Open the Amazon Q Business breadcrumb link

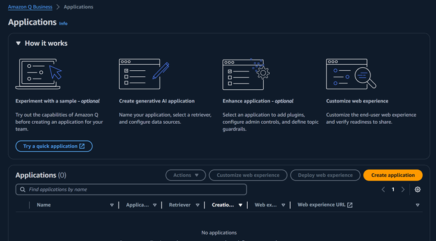[30, 7]
